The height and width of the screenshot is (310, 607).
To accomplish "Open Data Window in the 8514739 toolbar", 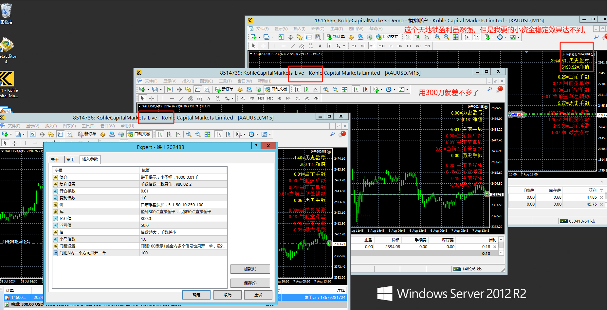I will [179, 89].
